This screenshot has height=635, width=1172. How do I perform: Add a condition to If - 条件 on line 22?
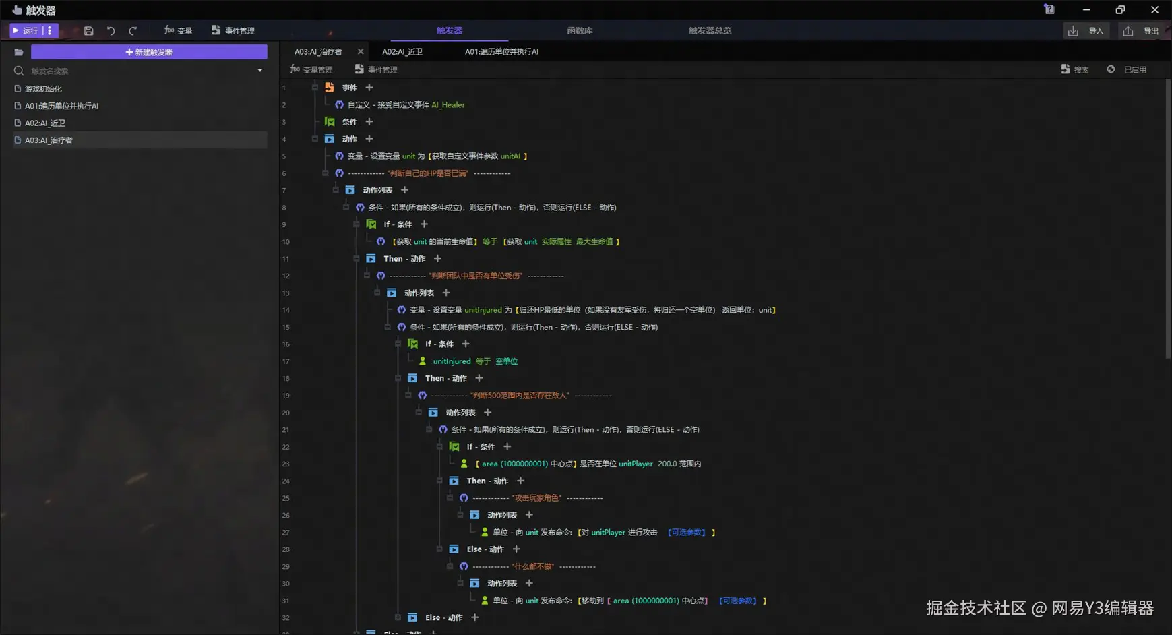(507, 447)
